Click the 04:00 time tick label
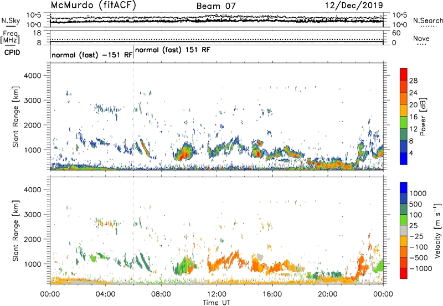The width and height of the screenshot is (443, 306). [x=105, y=294]
